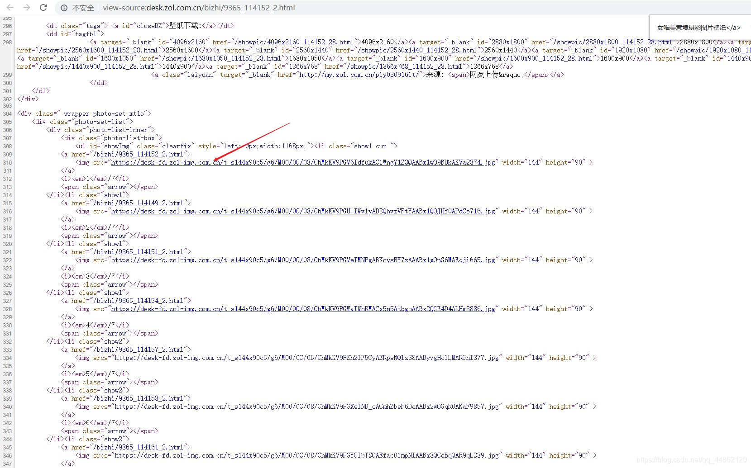This screenshot has width=751, height=468.
Task: Go back to the previous page
Action: 10,8
